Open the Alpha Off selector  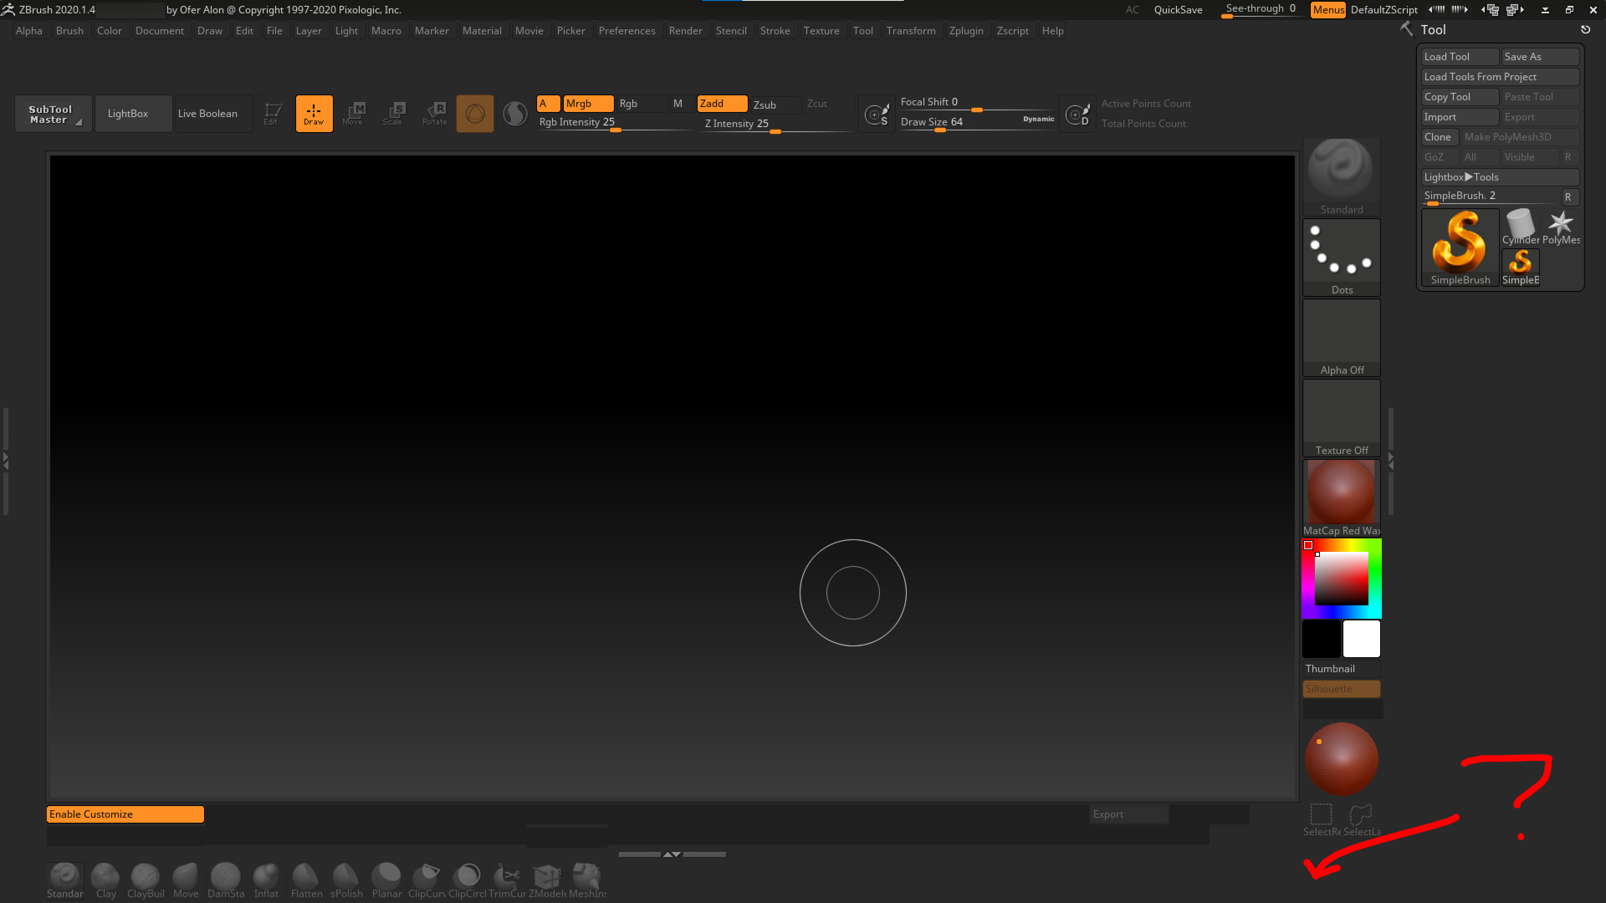pyautogui.click(x=1341, y=338)
